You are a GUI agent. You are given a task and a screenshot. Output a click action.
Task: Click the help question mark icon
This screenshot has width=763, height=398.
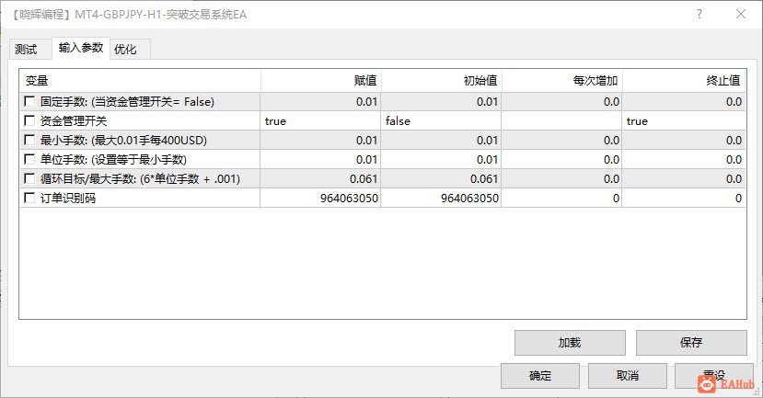coord(699,14)
